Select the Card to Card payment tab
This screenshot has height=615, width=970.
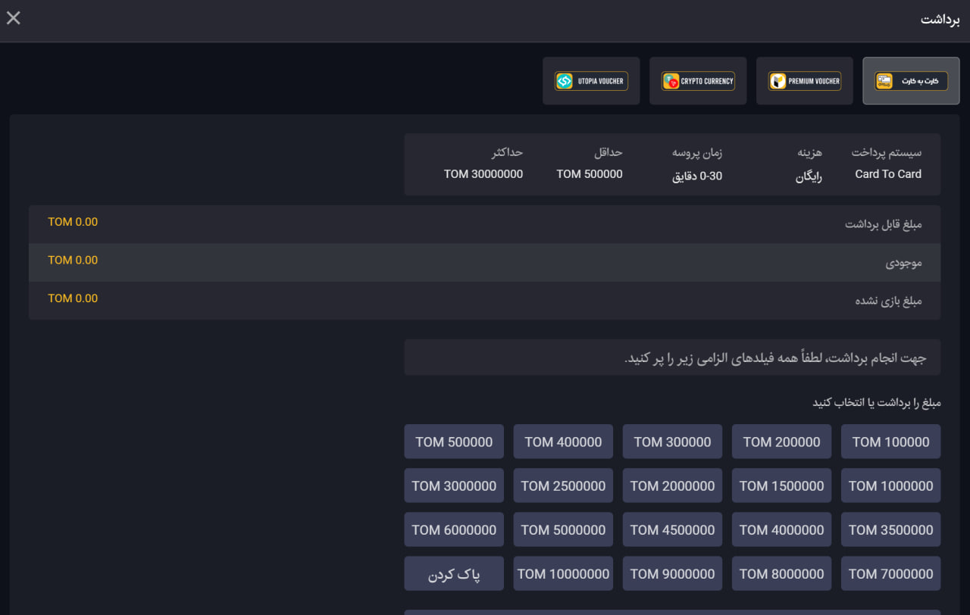[x=911, y=81]
